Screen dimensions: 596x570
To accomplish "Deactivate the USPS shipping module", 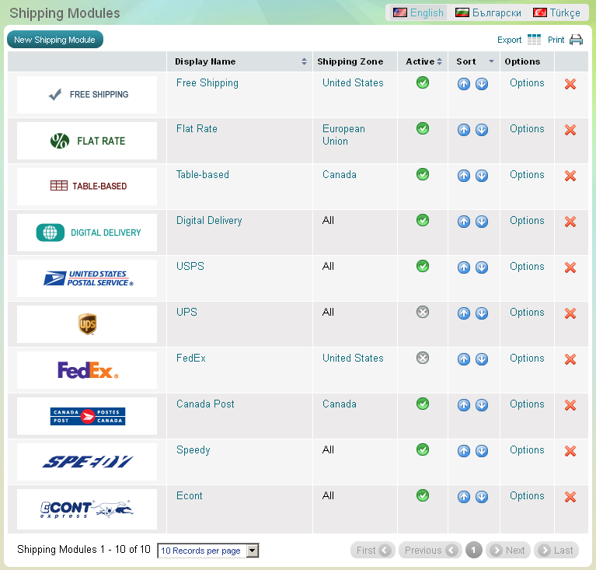I will 423,266.
